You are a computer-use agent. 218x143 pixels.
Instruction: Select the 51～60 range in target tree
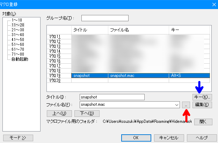click(x=18, y=44)
